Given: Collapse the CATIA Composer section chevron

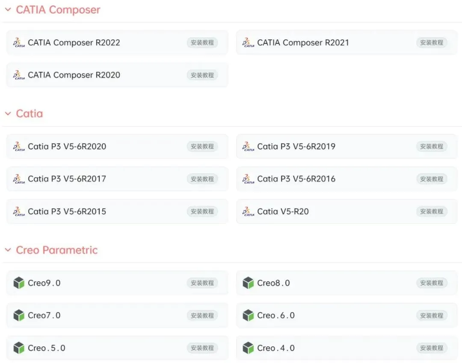Looking at the screenshot, I should coord(8,10).
